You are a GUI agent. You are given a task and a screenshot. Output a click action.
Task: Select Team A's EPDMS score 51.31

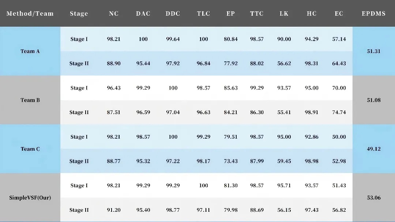(x=373, y=51)
